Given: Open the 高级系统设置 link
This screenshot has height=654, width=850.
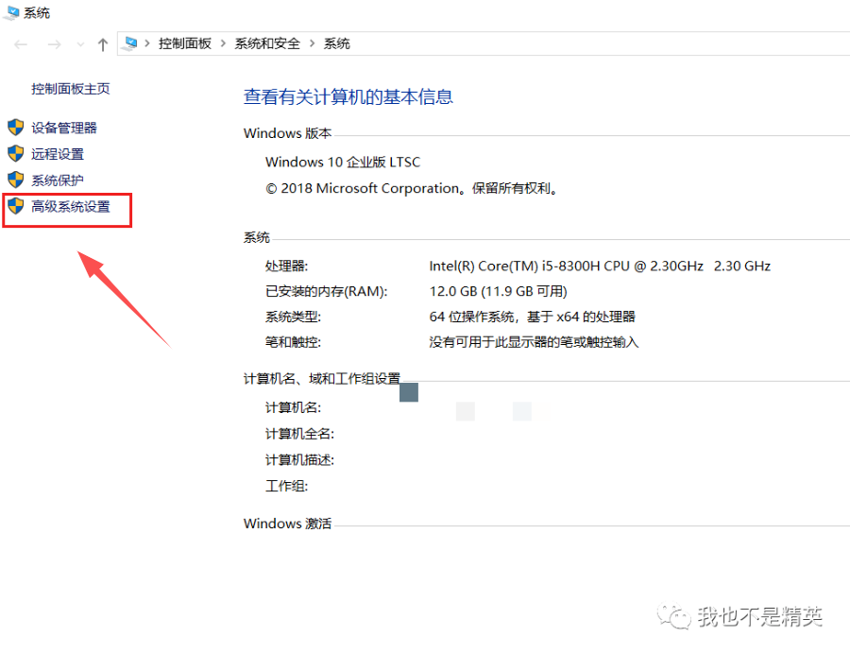Looking at the screenshot, I should (71, 206).
